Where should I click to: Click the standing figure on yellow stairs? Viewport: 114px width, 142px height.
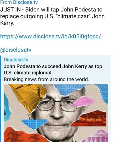click(x=39, y=91)
